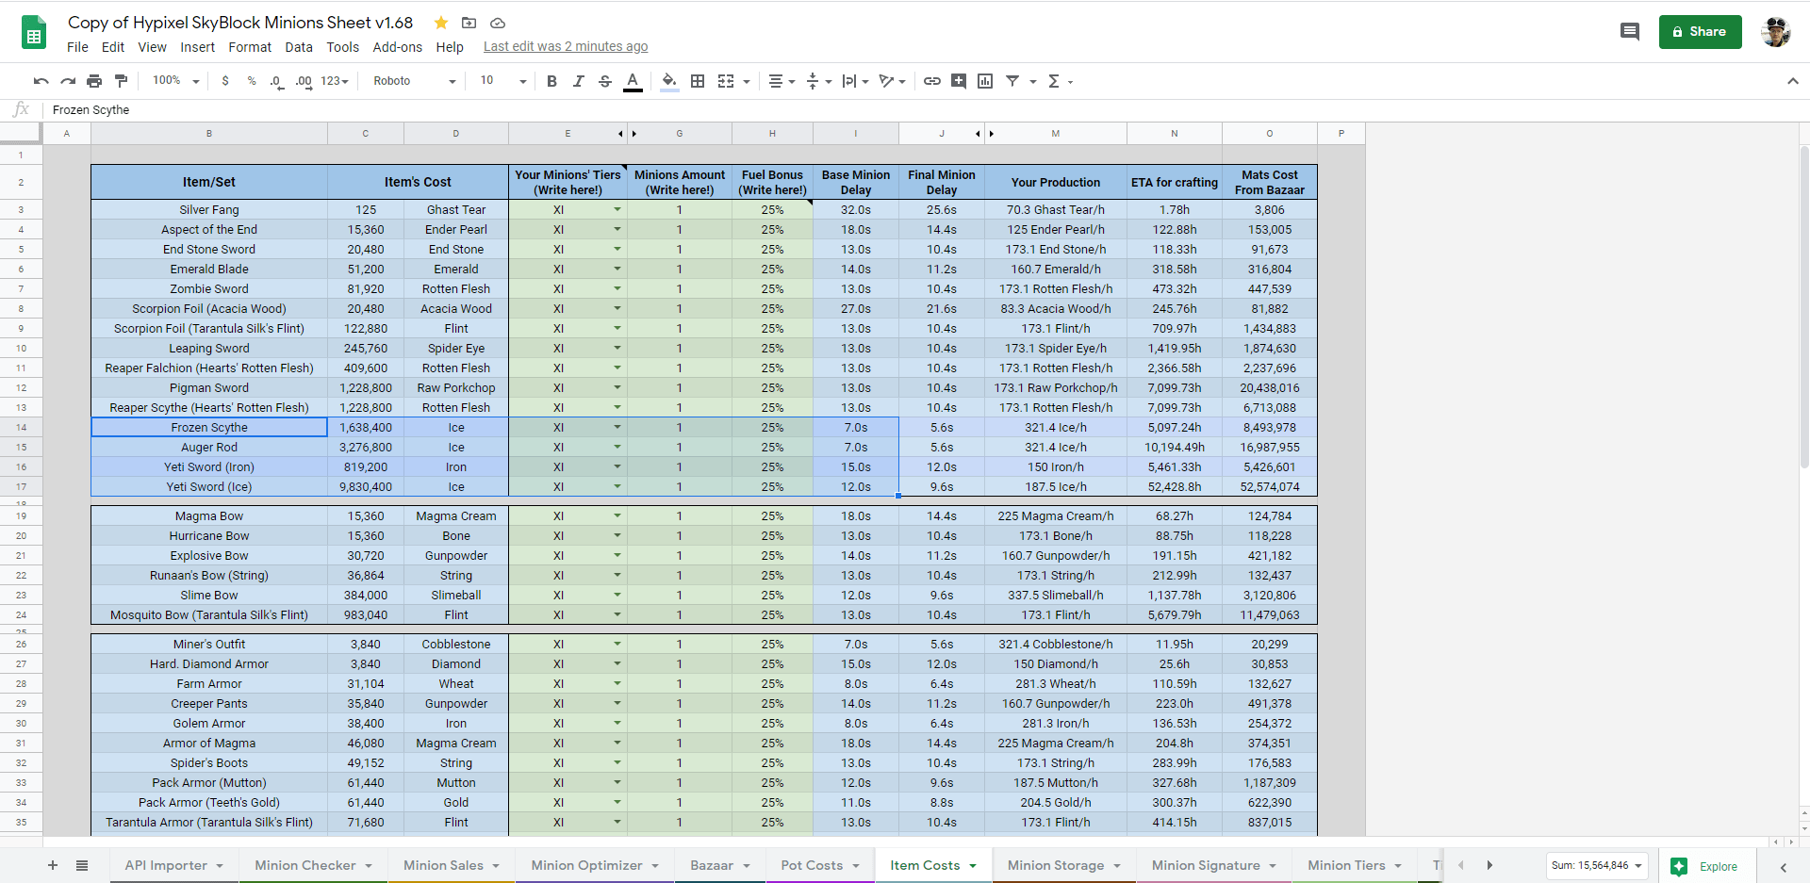Click the green Share button
The image size is (1810, 883).
pos(1700,32)
